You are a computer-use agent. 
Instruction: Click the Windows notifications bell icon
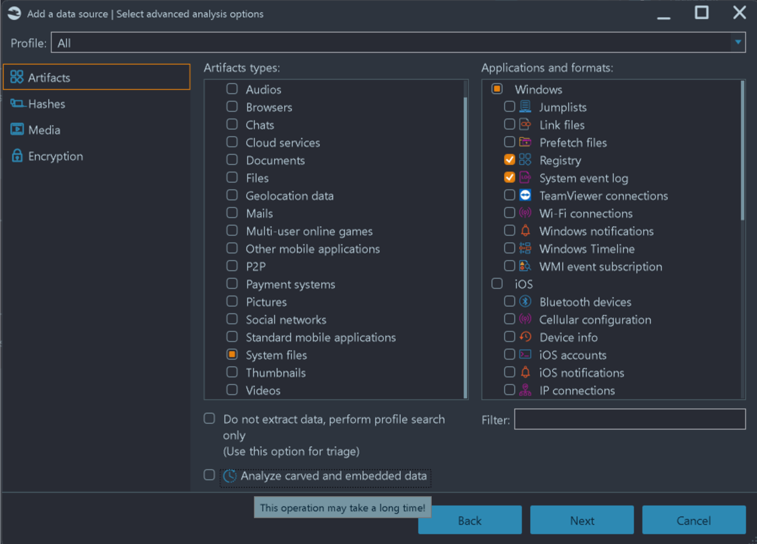tap(525, 231)
